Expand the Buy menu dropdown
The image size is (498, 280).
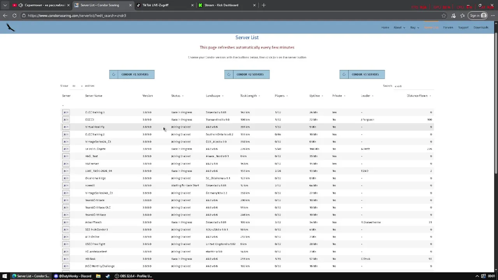[x=415, y=28]
